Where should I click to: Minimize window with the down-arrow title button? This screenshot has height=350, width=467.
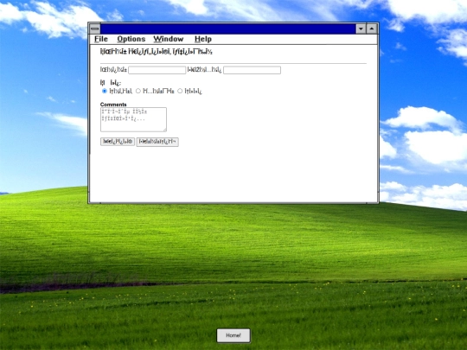[361, 29]
